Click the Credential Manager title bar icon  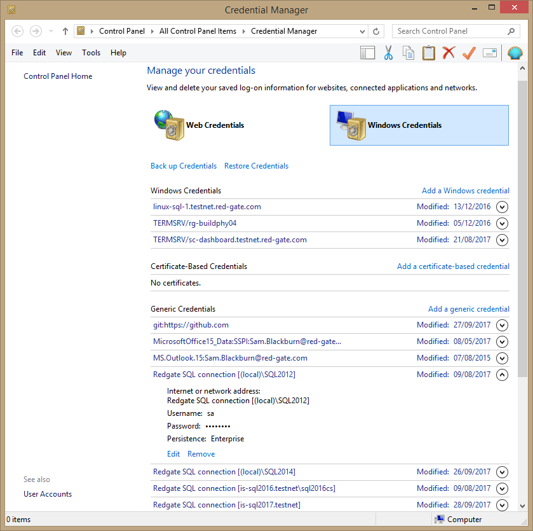(x=11, y=10)
